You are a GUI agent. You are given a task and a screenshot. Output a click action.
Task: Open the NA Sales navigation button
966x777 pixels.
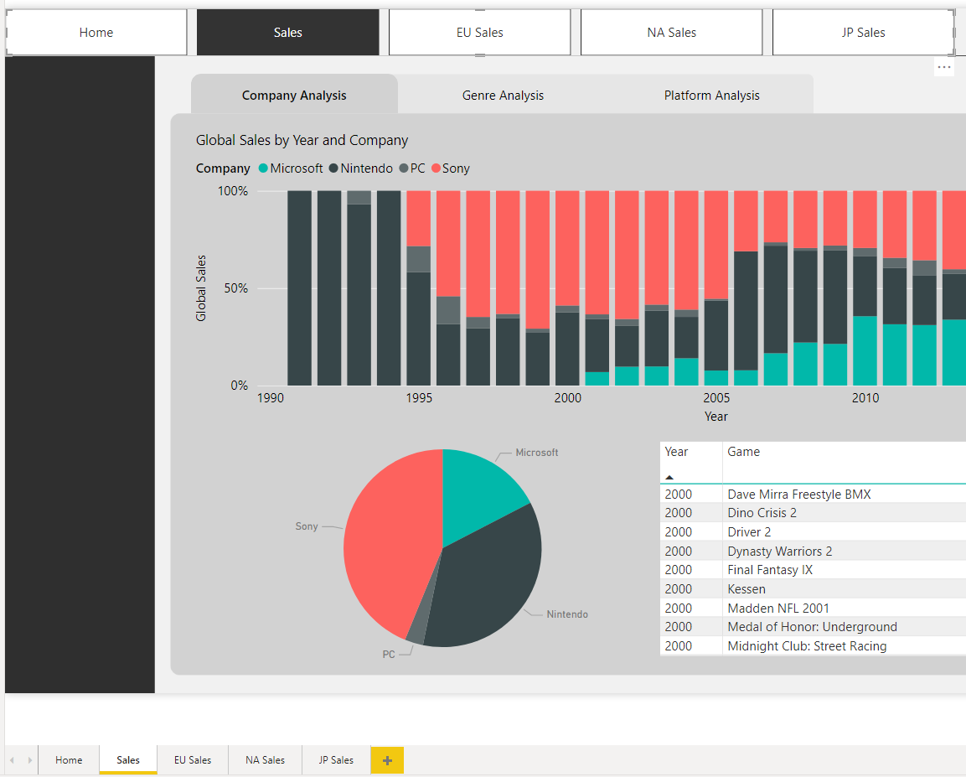[x=672, y=33]
